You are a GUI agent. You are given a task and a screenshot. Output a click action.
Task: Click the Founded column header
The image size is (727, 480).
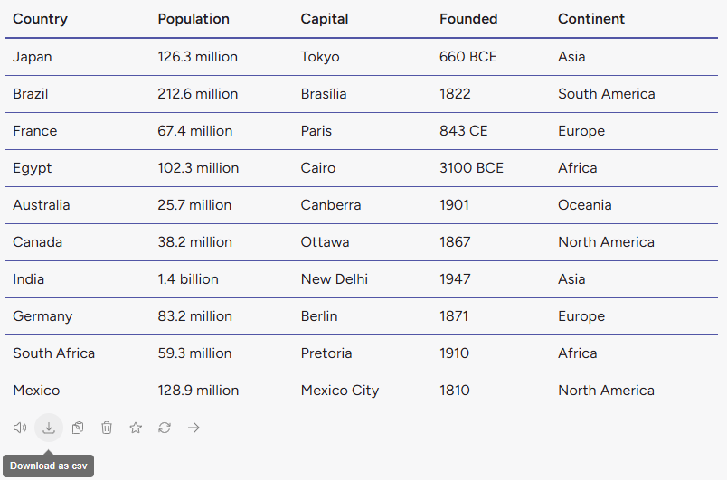click(x=468, y=19)
